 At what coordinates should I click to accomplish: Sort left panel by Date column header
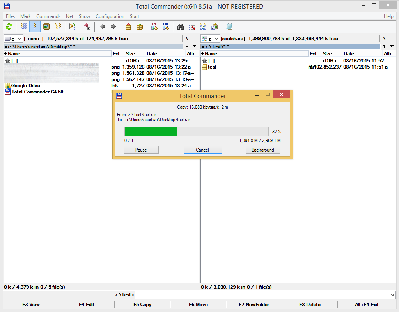click(165, 54)
